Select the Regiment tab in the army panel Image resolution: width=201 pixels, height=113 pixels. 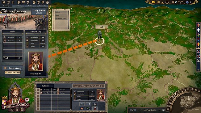click(45, 86)
